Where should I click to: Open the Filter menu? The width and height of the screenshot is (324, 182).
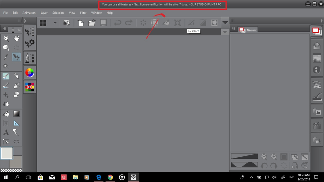click(83, 13)
